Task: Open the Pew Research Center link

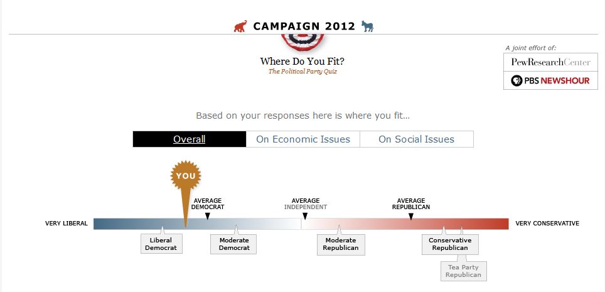Action: tap(550, 62)
